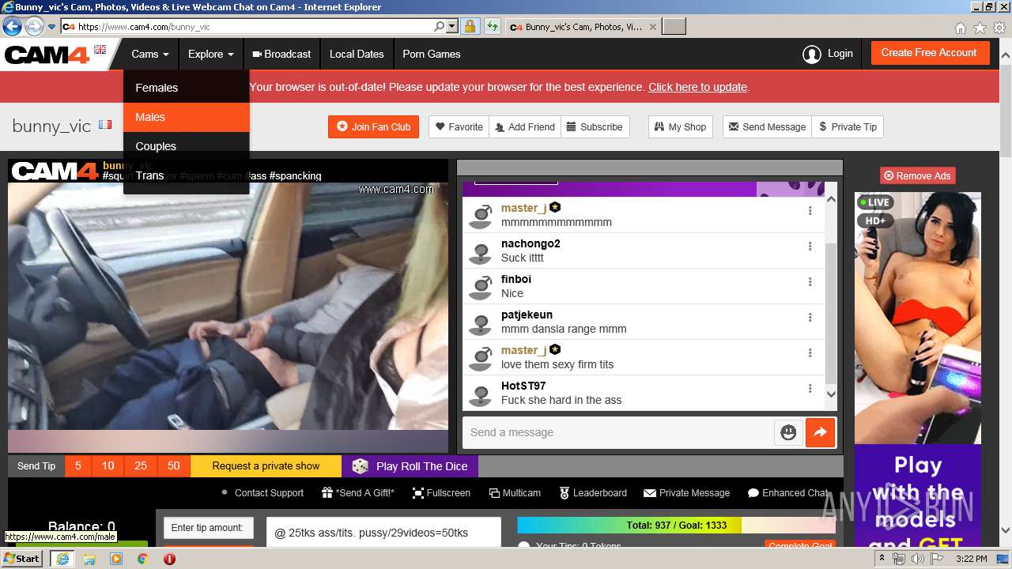Select Males from the Cams menu
The image size is (1012, 569).
click(x=187, y=117)
